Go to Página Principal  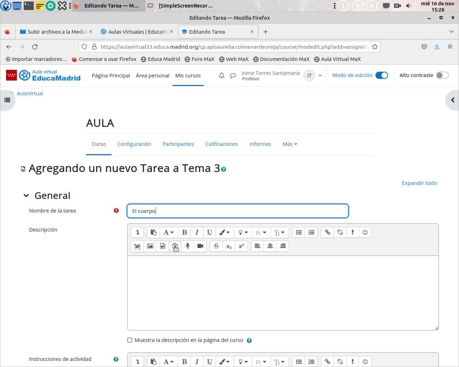click(x=111, y=76)
